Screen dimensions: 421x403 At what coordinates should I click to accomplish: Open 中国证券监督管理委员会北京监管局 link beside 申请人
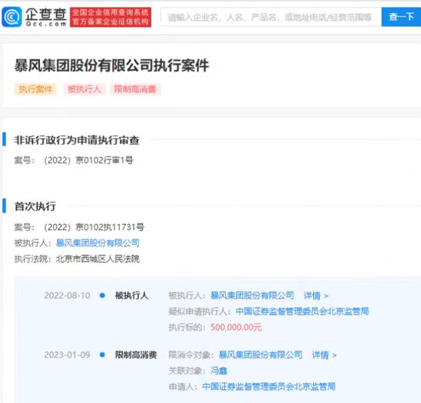(268, 386)
